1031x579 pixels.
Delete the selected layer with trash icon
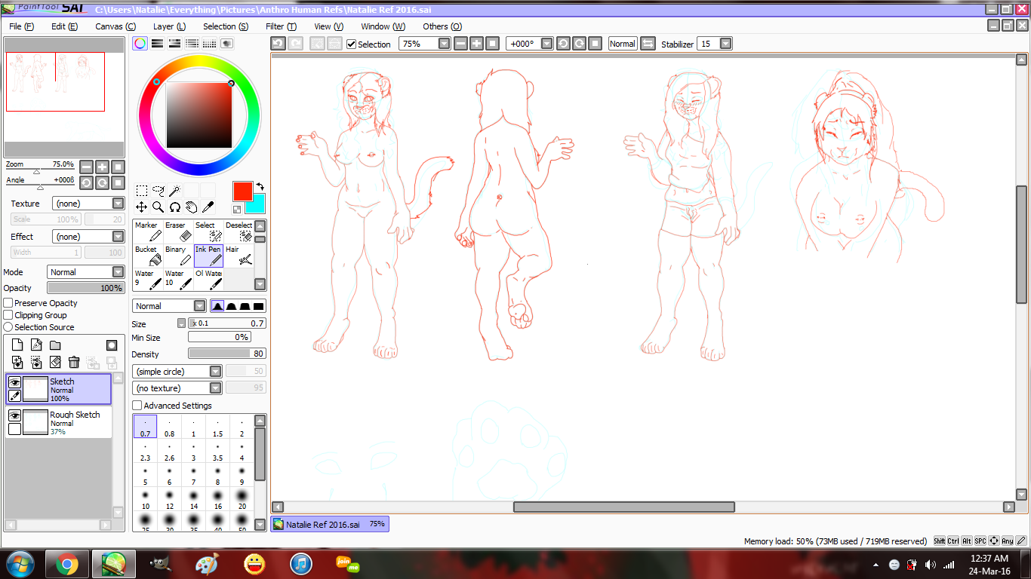pos(74,363)
